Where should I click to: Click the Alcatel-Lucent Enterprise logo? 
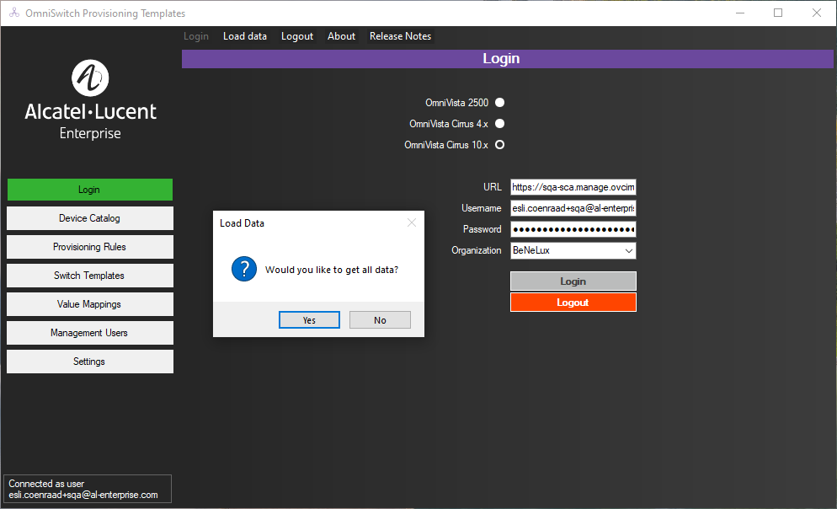(90, 100)
